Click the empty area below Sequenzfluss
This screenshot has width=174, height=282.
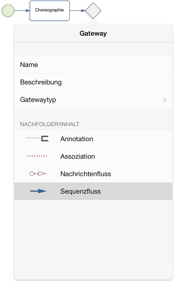pyautogui.click(x=93, y=239)
